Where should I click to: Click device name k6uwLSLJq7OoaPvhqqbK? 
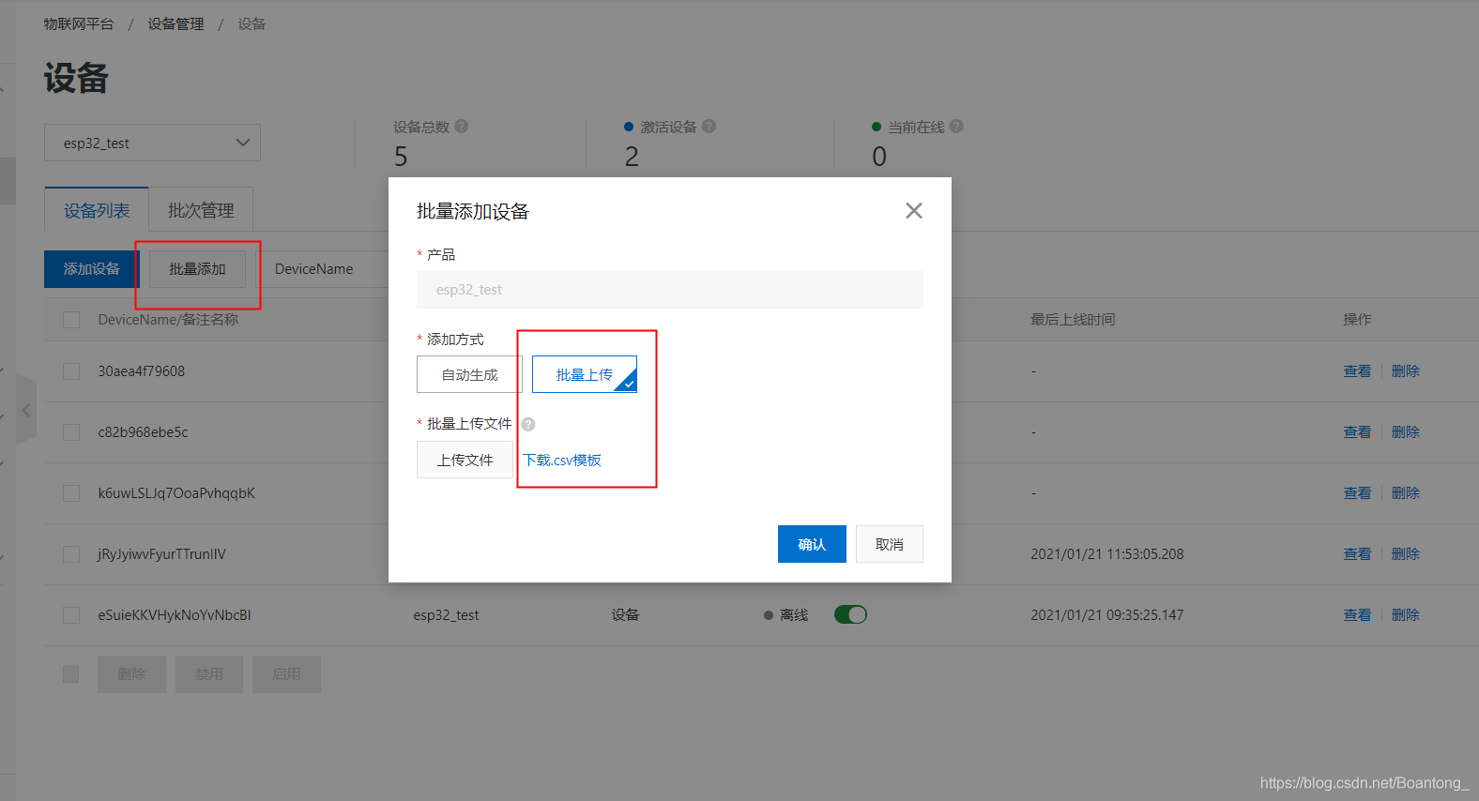[176, 493]
